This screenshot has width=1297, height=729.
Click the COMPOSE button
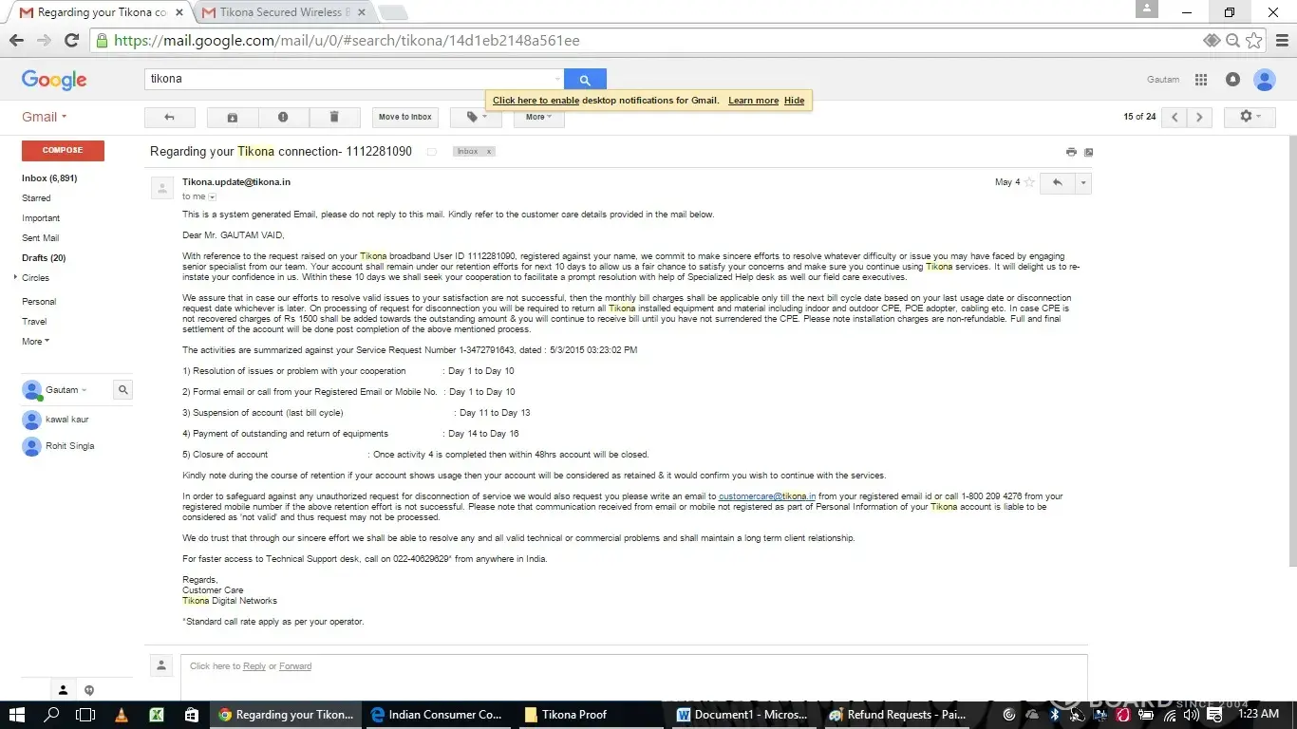63,150
